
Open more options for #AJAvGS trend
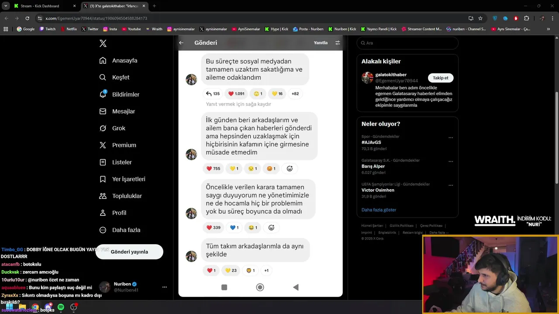451,138
